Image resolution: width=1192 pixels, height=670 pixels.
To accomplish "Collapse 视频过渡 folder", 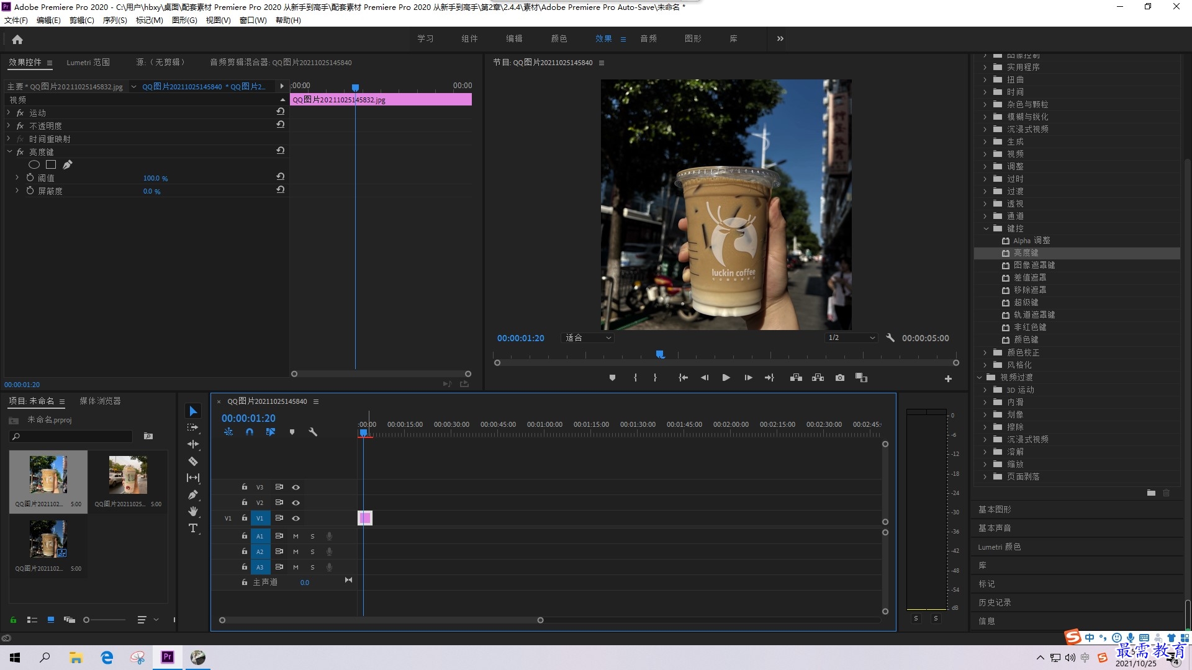I will [980, 378].
